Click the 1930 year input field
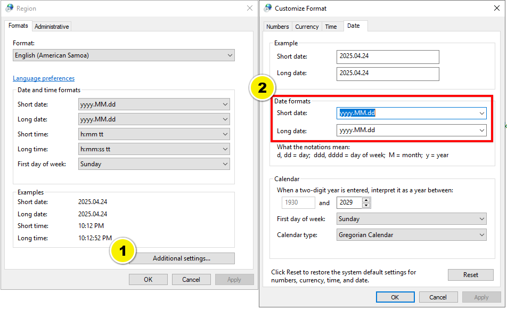The image size is (507, 309). pyautogui.click(x=298, y=202)
